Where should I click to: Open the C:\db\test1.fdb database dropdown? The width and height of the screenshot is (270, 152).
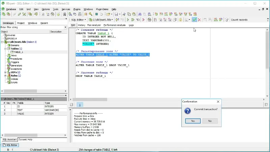pos(101,20)
